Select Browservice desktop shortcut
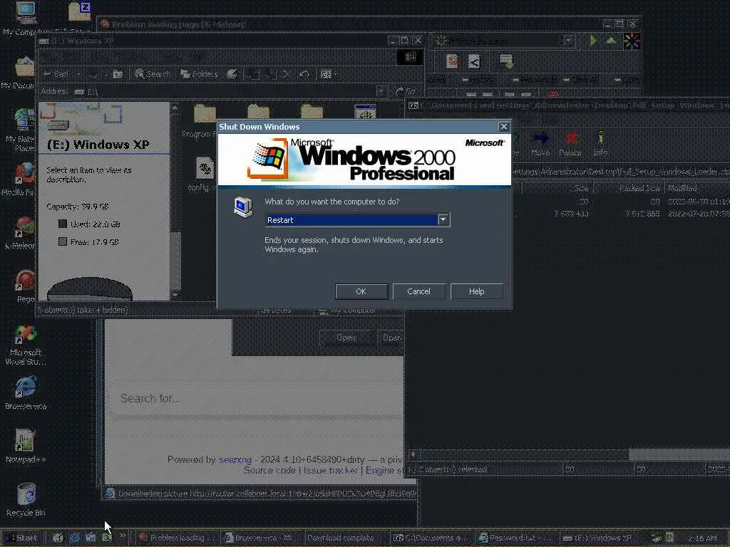This screenshot has height=547, width=730. tap(26, 393)
